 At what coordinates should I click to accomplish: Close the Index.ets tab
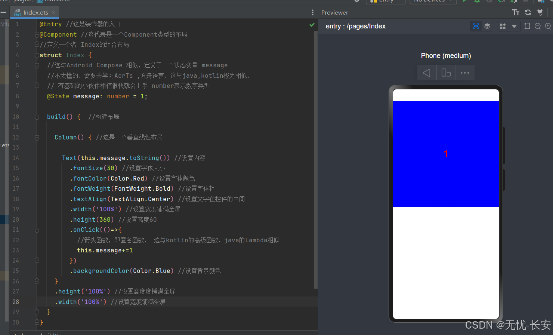click(53, 12)
